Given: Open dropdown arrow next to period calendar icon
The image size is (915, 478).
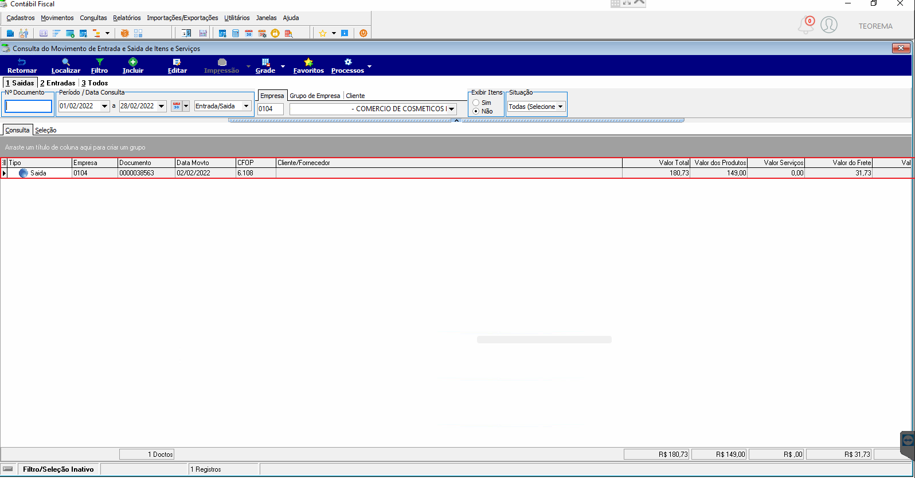Looking at the screenshot, I should (x=186, y=106).
